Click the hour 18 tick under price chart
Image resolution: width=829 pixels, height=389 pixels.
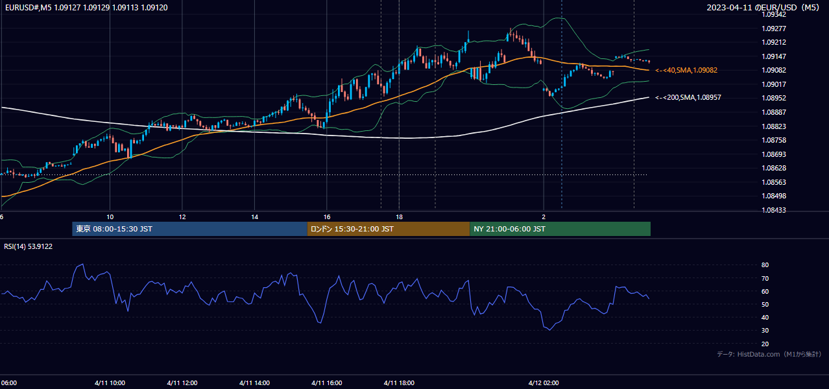[399, 217]
